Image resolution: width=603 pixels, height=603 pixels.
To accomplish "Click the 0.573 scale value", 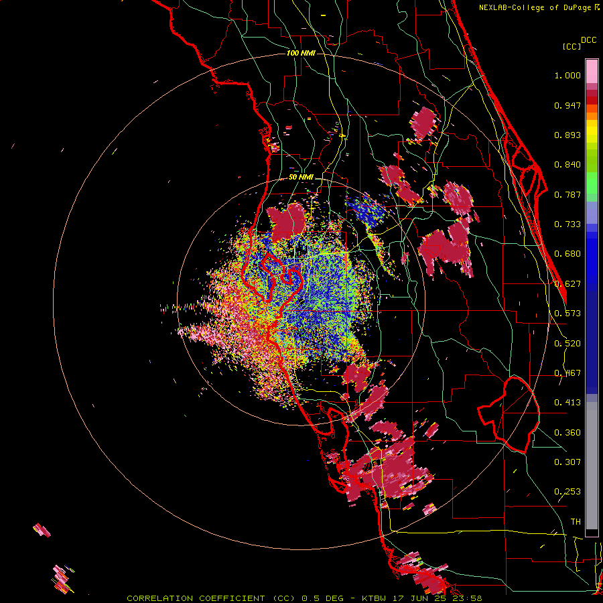I will [567, 314].
